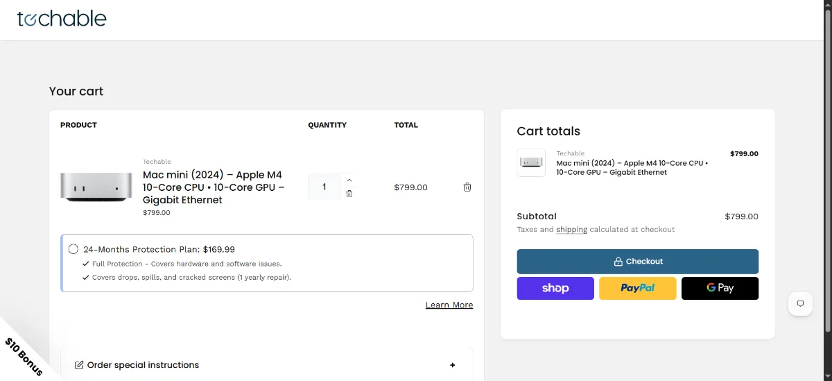Open the Mac mini link in Cart totals
832x381 pixels.
[x=632, y=168]
